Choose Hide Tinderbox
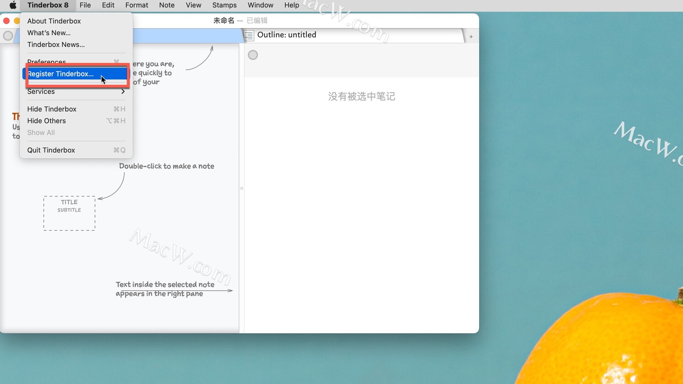This screenshot has width=683, height=384. coord(76,109)
